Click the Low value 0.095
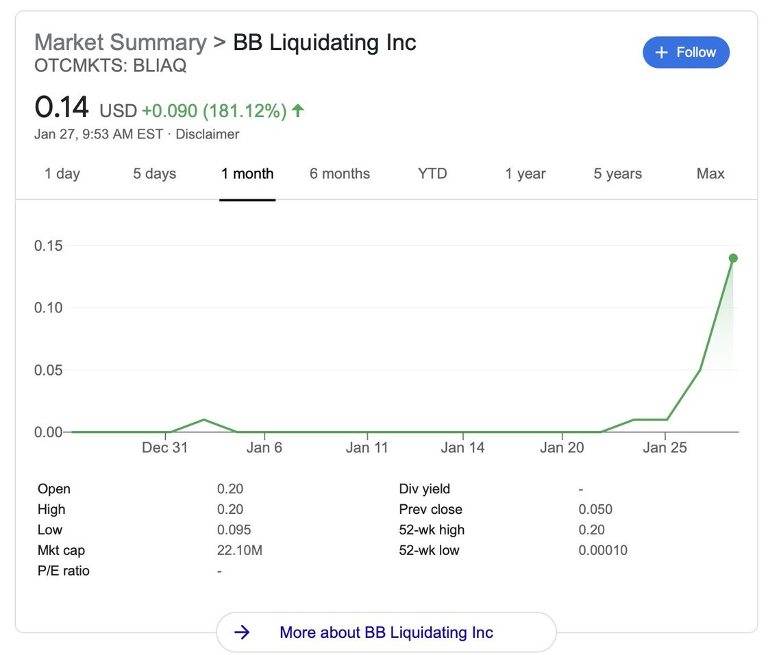 point(234,530)
